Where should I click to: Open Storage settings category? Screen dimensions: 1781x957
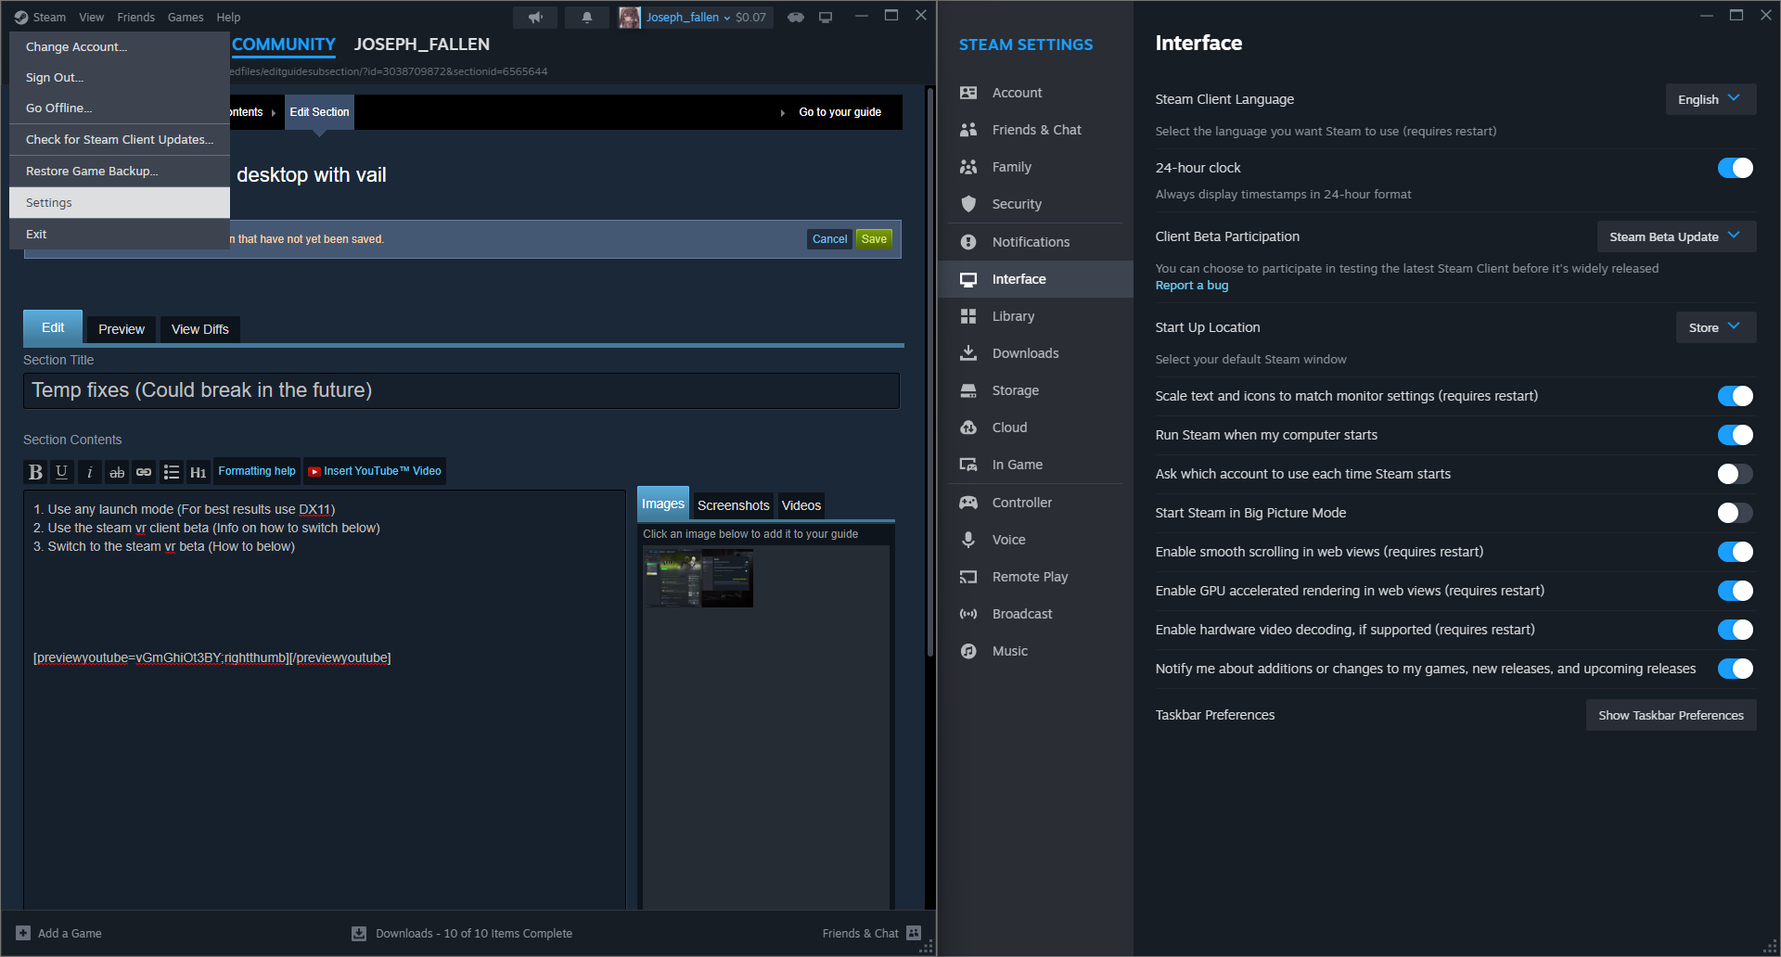pyautogui.click(x=1035, y=390)
